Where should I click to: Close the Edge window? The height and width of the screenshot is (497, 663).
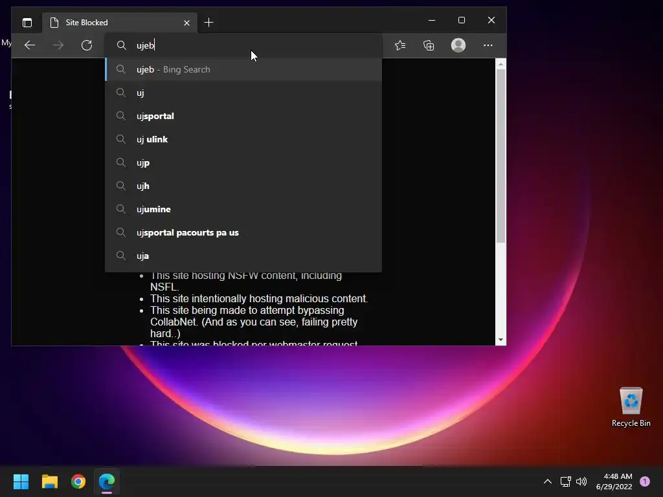(491, 20)
